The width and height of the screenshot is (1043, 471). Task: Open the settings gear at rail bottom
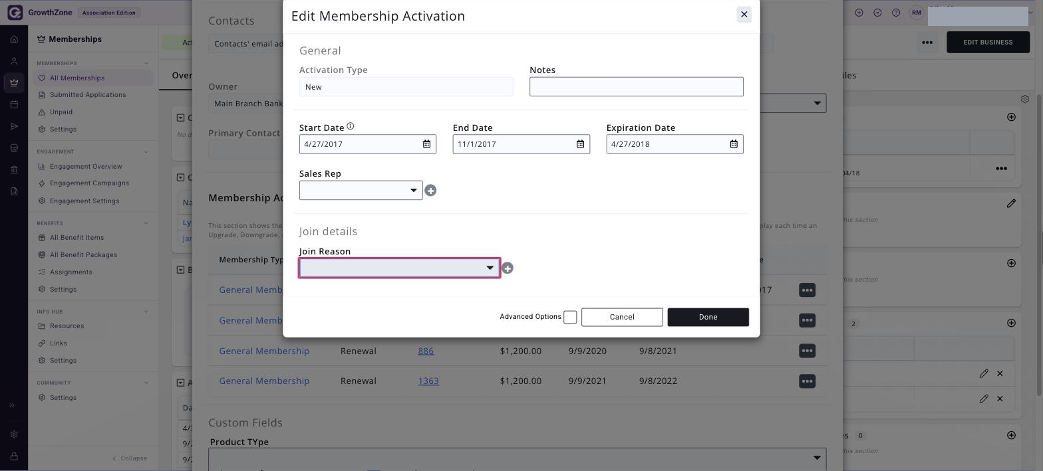coord(14,434)
